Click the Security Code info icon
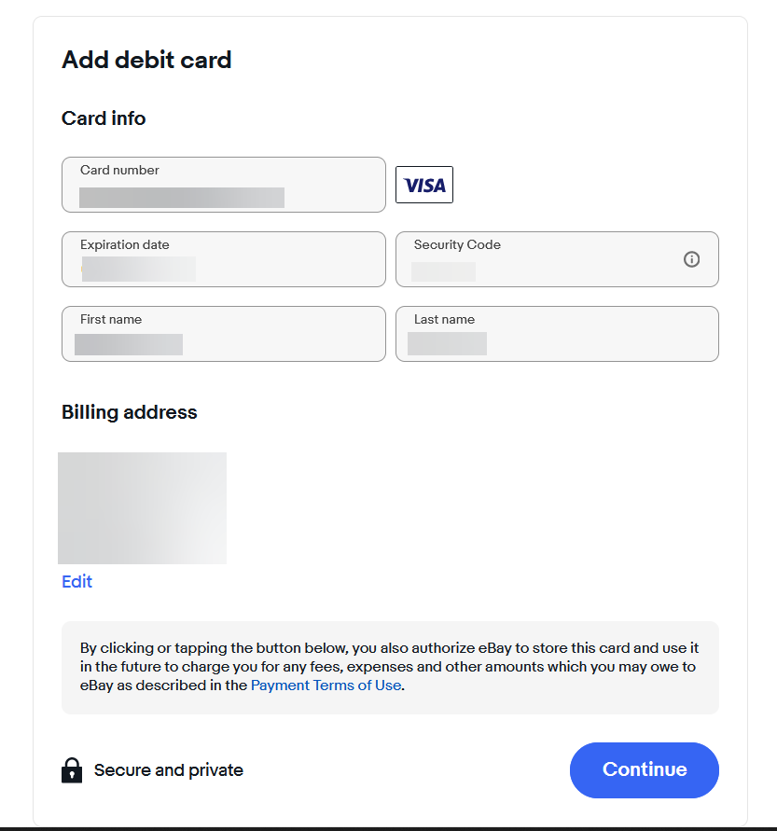This screenshot has height=831, width=777. coord(691,259)
